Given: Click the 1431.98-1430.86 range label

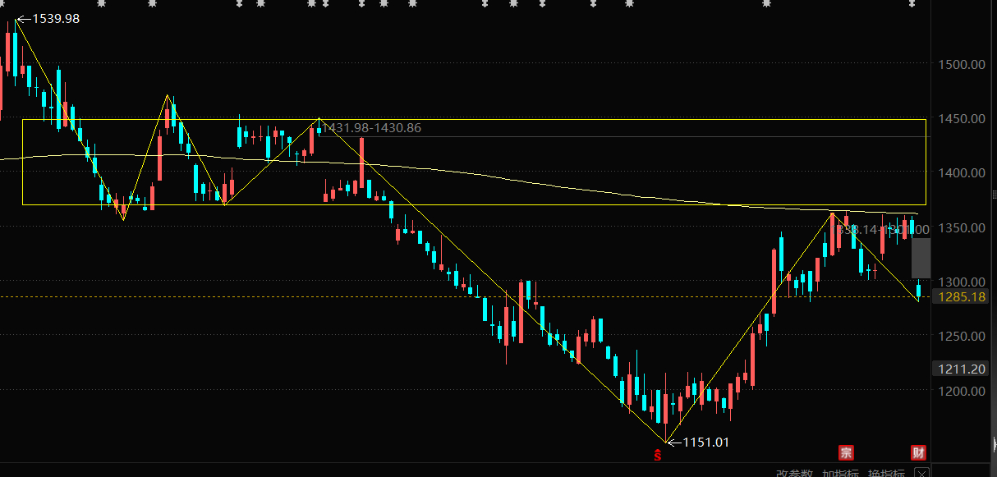Looking at the screenshot, I should tap(372, 128).
